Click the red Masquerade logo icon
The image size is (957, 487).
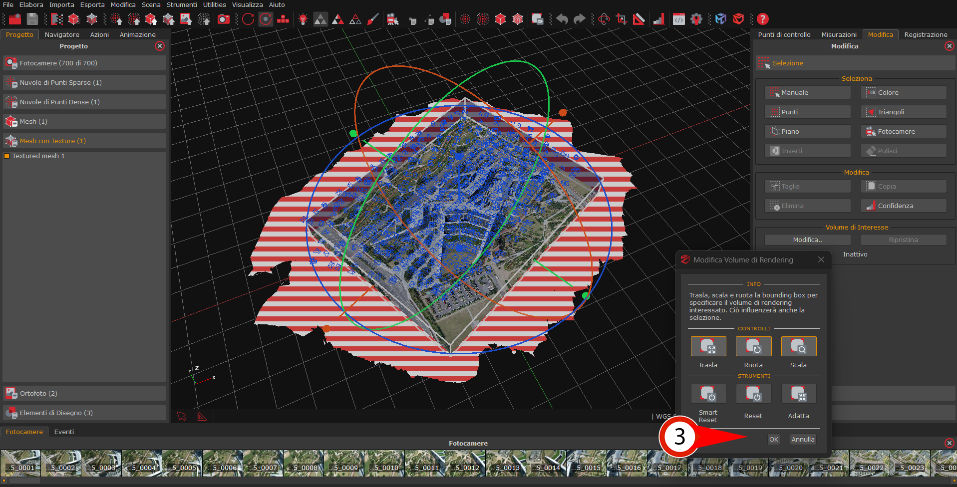(738, 19)
